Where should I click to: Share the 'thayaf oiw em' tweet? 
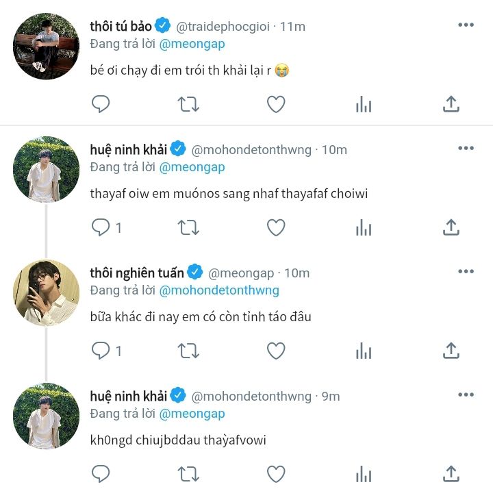pos(451,227)
